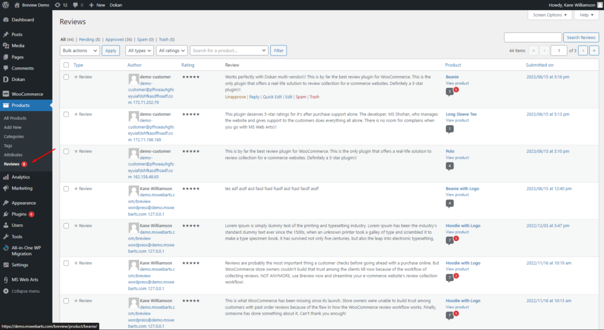Click the New button in admin bar
Viewport: 604px width, 330px height.
pos(97,5)
